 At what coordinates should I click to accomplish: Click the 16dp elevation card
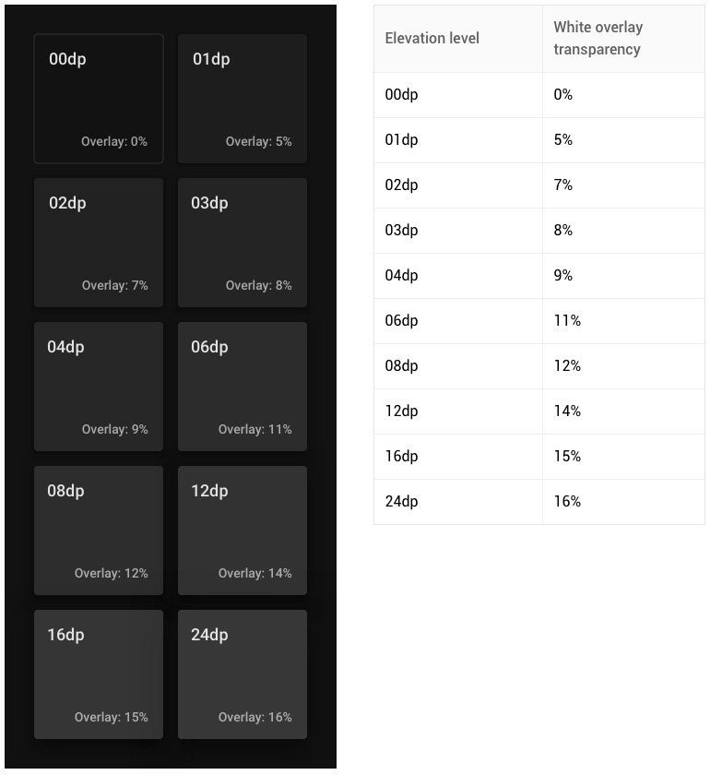tap(99, 674)
